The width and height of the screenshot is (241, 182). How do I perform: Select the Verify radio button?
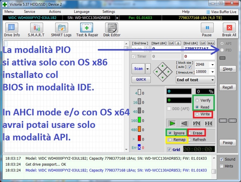(x=197, y=100)
